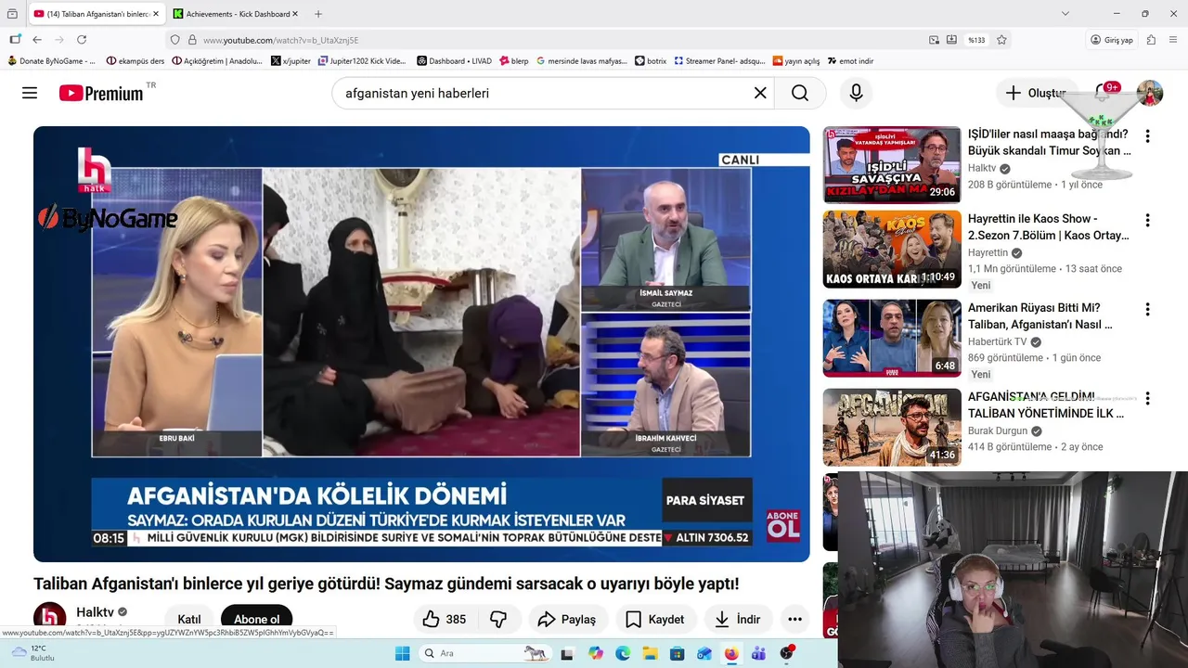Image resolution: width=1188 pixels, height=668 pixels.
Task: Like the video with thumbs up
Action: click(444, 620)
